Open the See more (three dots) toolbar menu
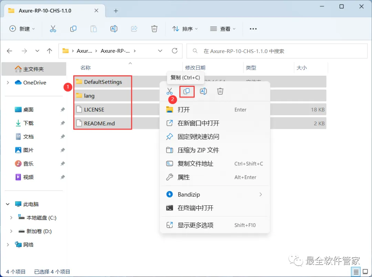The image size is (372, 277). tap(253, 29)
